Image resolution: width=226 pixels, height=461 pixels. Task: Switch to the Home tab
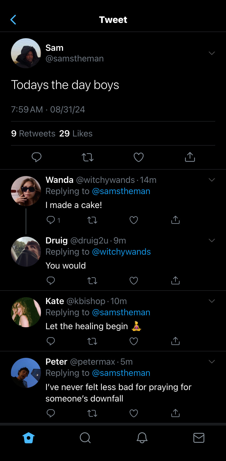29,438
